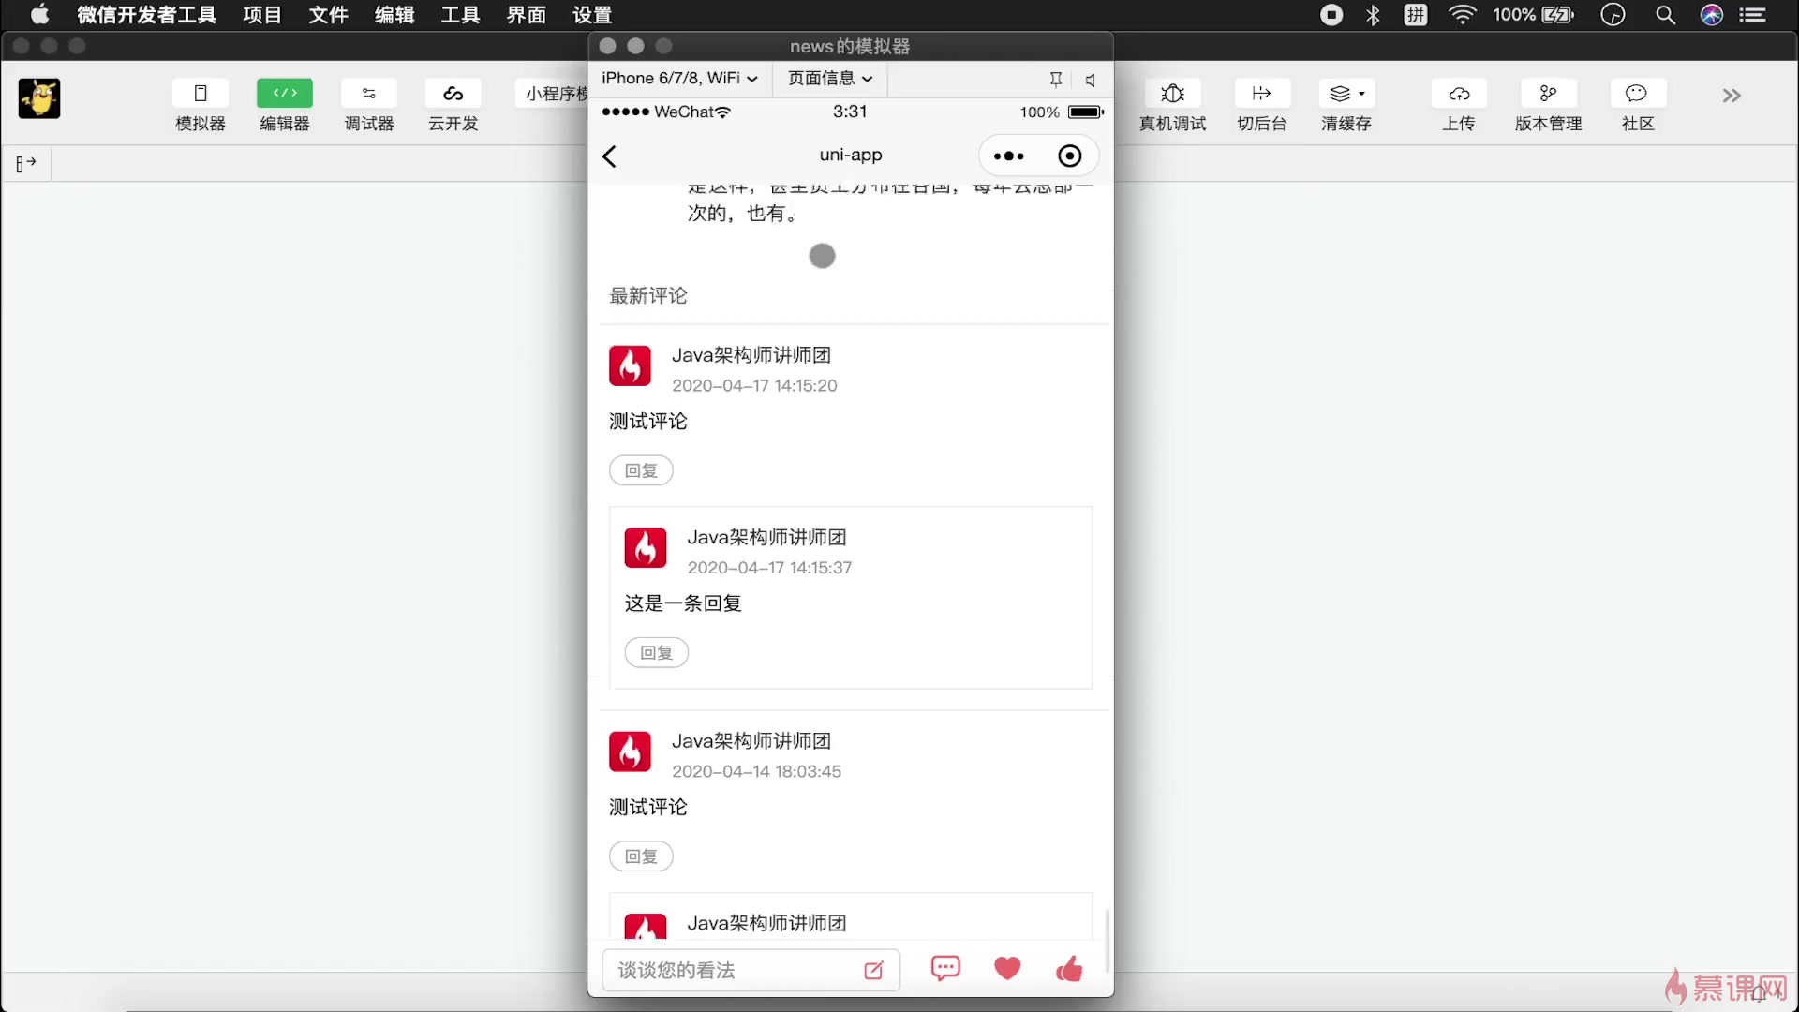Click the timestamp 2020-04-14 18:03:45

tap(757, 771)
